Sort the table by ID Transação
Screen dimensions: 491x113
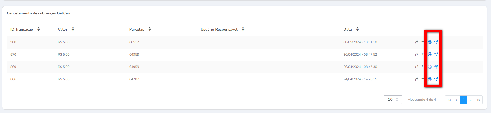click(39, 29)
